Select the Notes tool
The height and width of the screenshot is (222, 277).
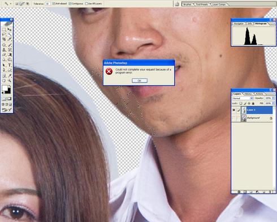coord(4,76)
